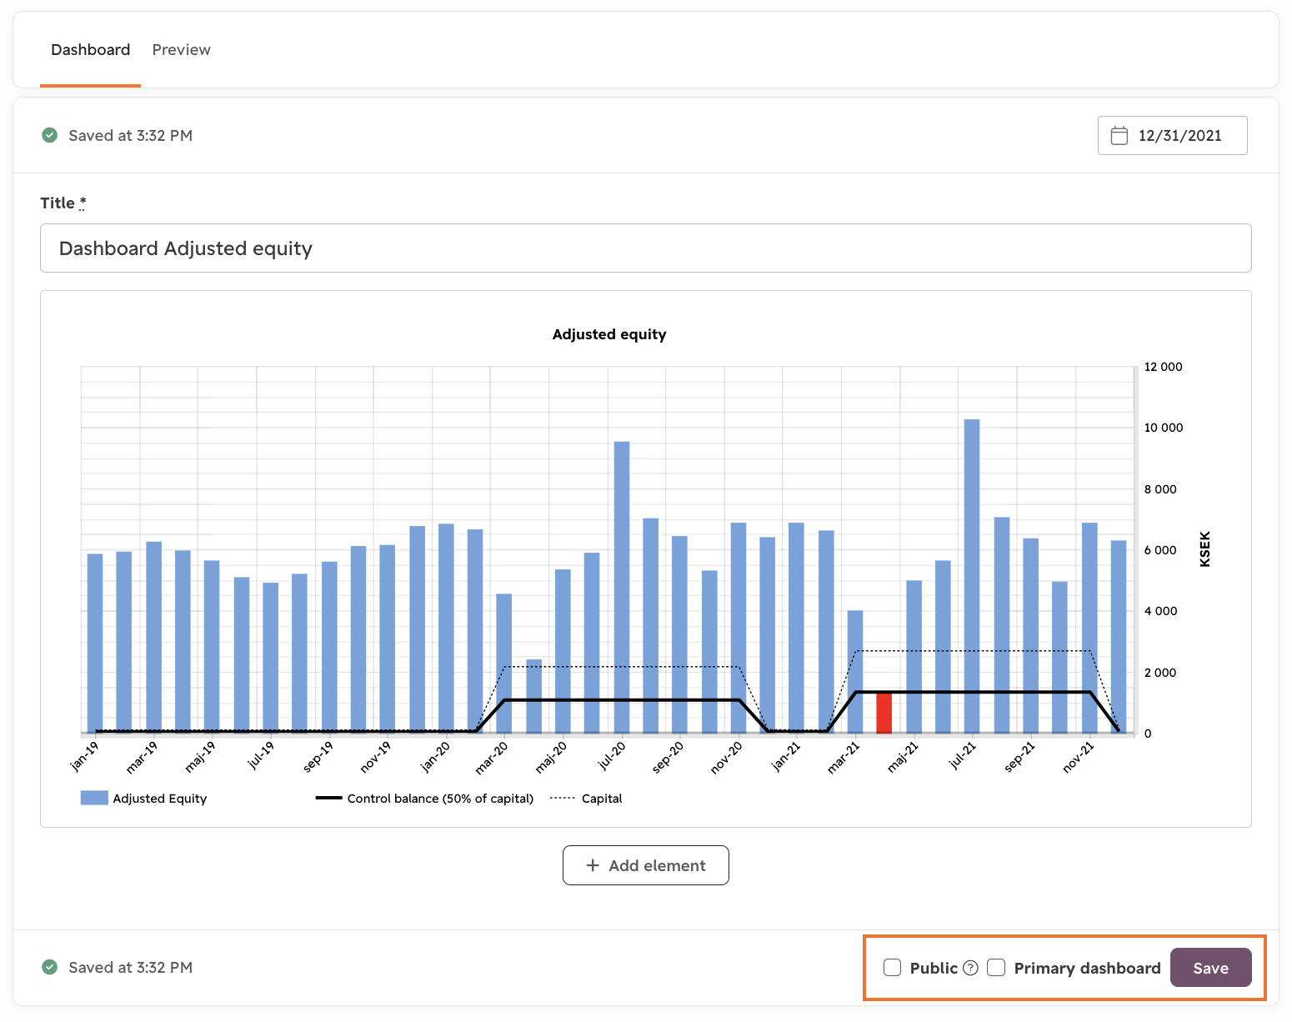The width and height of the screenshot is (1292, 1022).
Task: Click the dotted Capital legend marker
Action: point(563,798)
